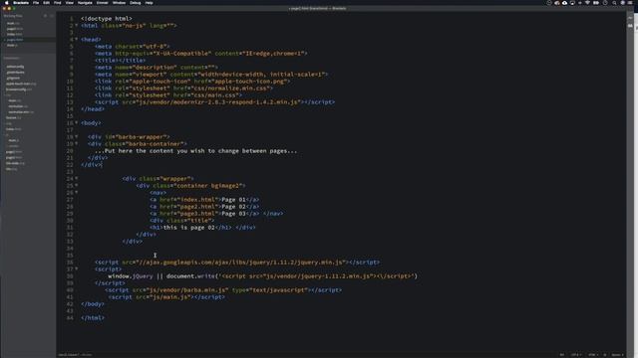This screenshot has width=638, height=358.
Task: Click the text 'this is page 02' on line 31
Action: coord(188,228)
